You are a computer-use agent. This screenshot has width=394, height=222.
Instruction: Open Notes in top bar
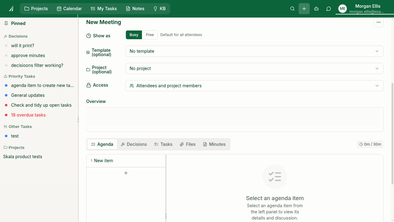pos(135,9)
